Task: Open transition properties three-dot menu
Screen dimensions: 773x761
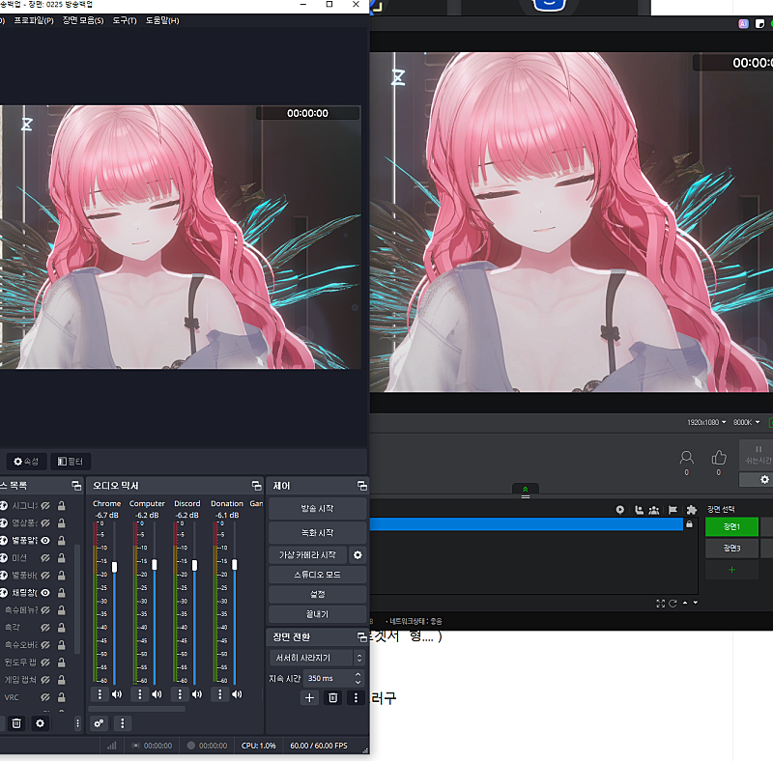Action: pyautogui.click(x=356, y=698)
